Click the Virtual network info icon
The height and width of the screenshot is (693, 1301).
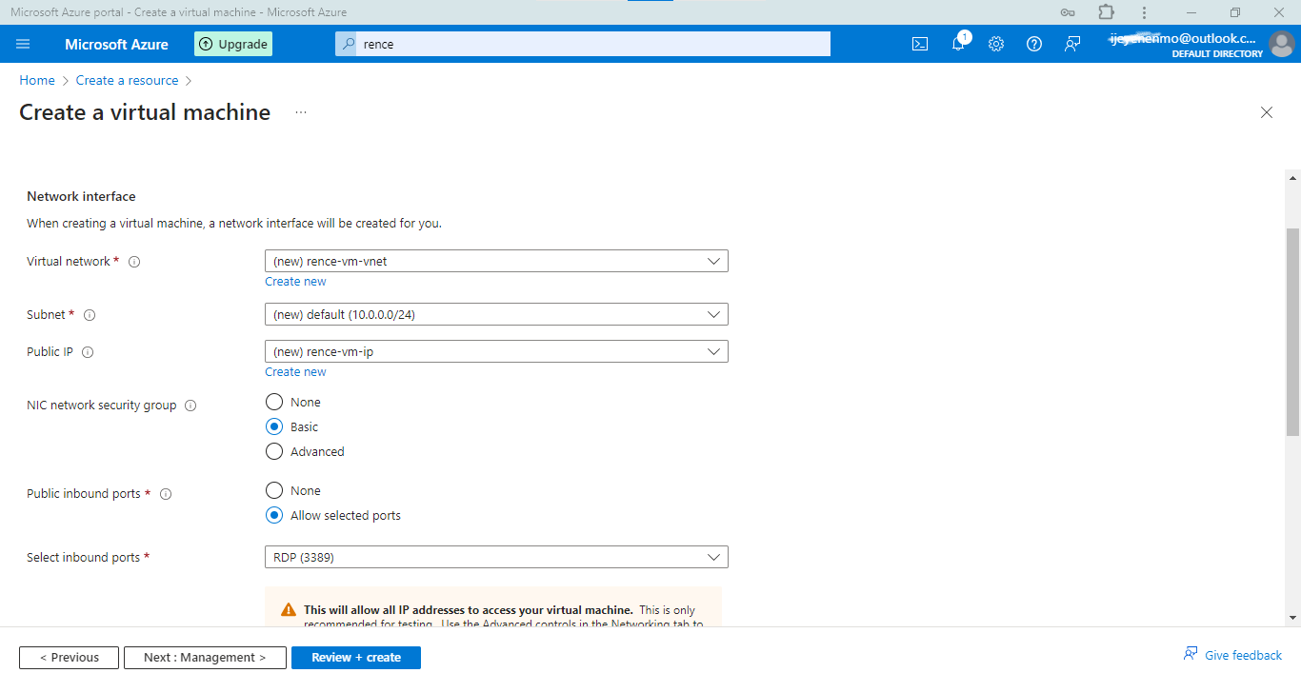[134, 262]
